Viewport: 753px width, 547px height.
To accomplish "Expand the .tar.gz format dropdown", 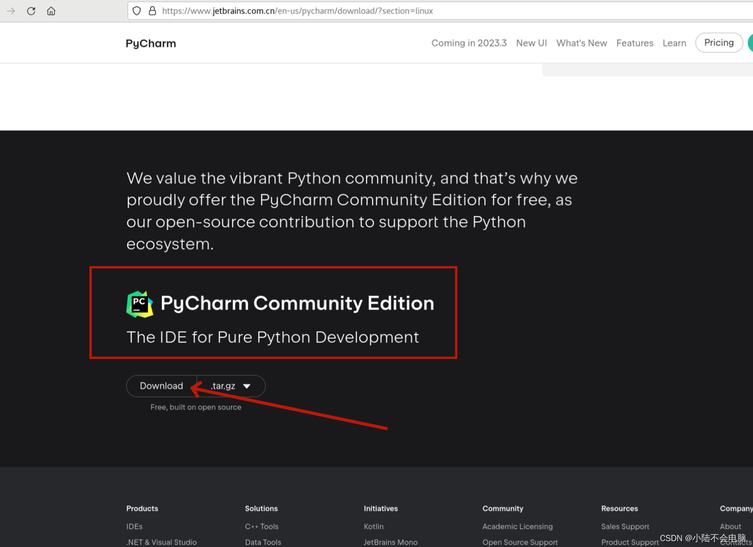I will click(231, 386).
